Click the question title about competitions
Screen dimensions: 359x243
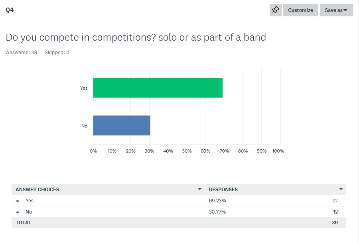pos(136,37)
